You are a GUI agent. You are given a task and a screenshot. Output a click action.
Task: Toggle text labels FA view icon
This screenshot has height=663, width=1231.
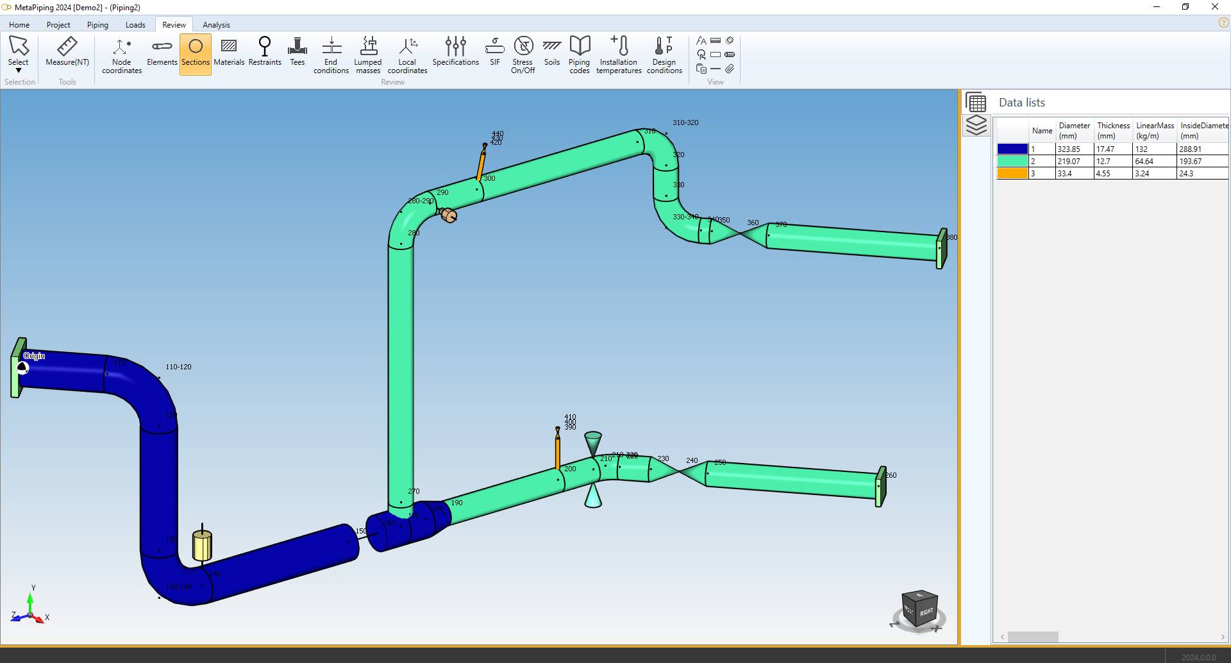point(701,40)
